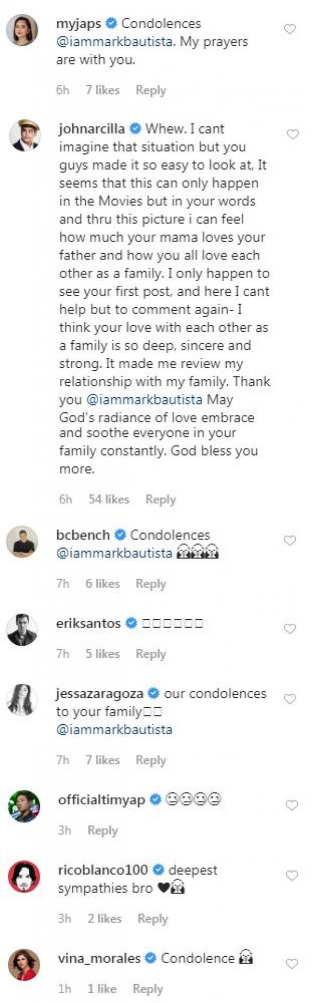
Task: Open @iammarkbautista mention in myjaps comment
Action: [x=114, y=42]
